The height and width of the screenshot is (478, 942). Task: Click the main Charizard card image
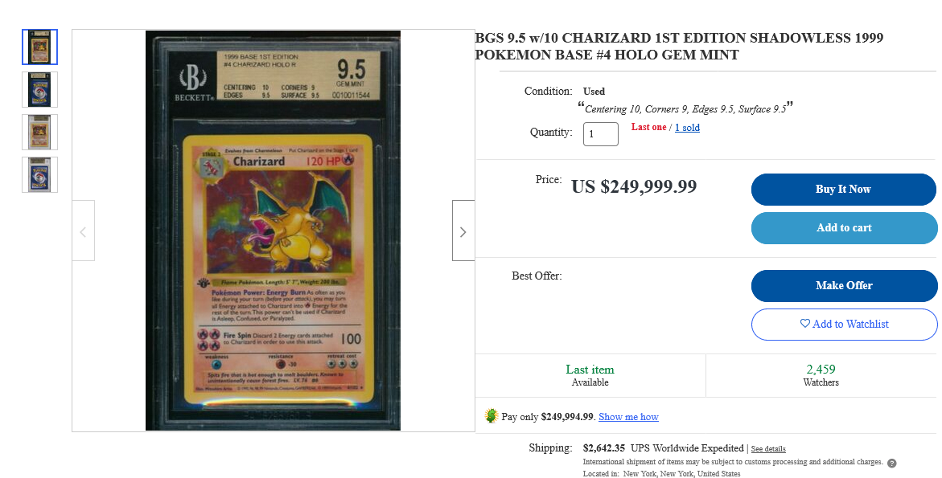[273, 231]
